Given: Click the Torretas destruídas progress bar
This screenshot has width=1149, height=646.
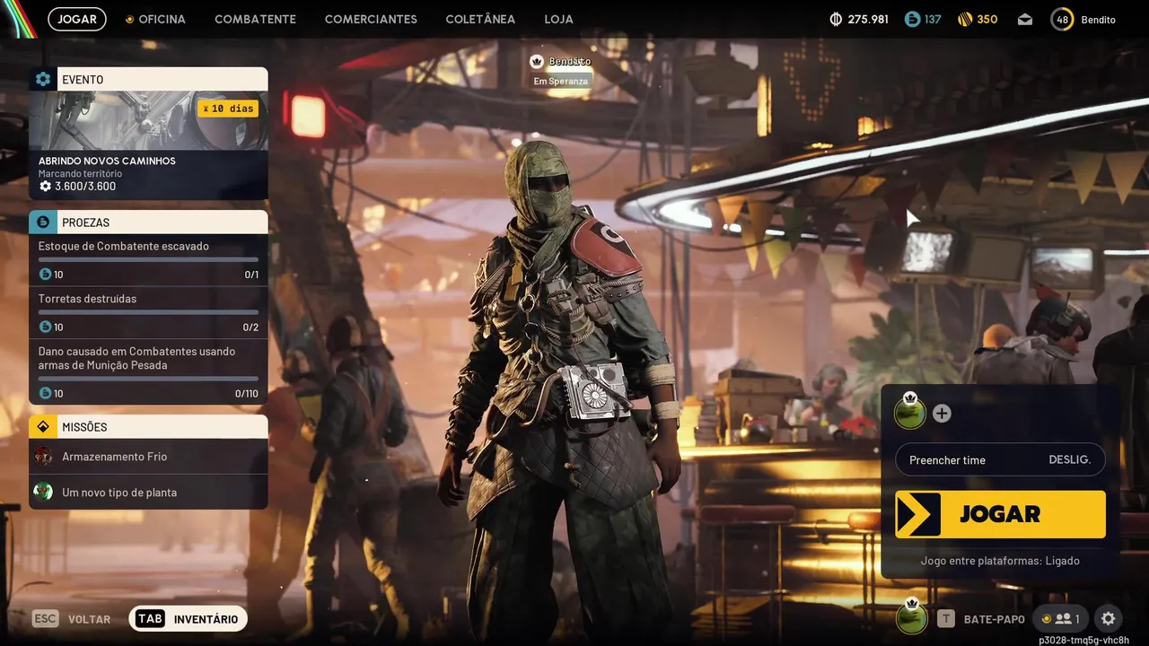Looking at the screenshot, I should point(148,312).
